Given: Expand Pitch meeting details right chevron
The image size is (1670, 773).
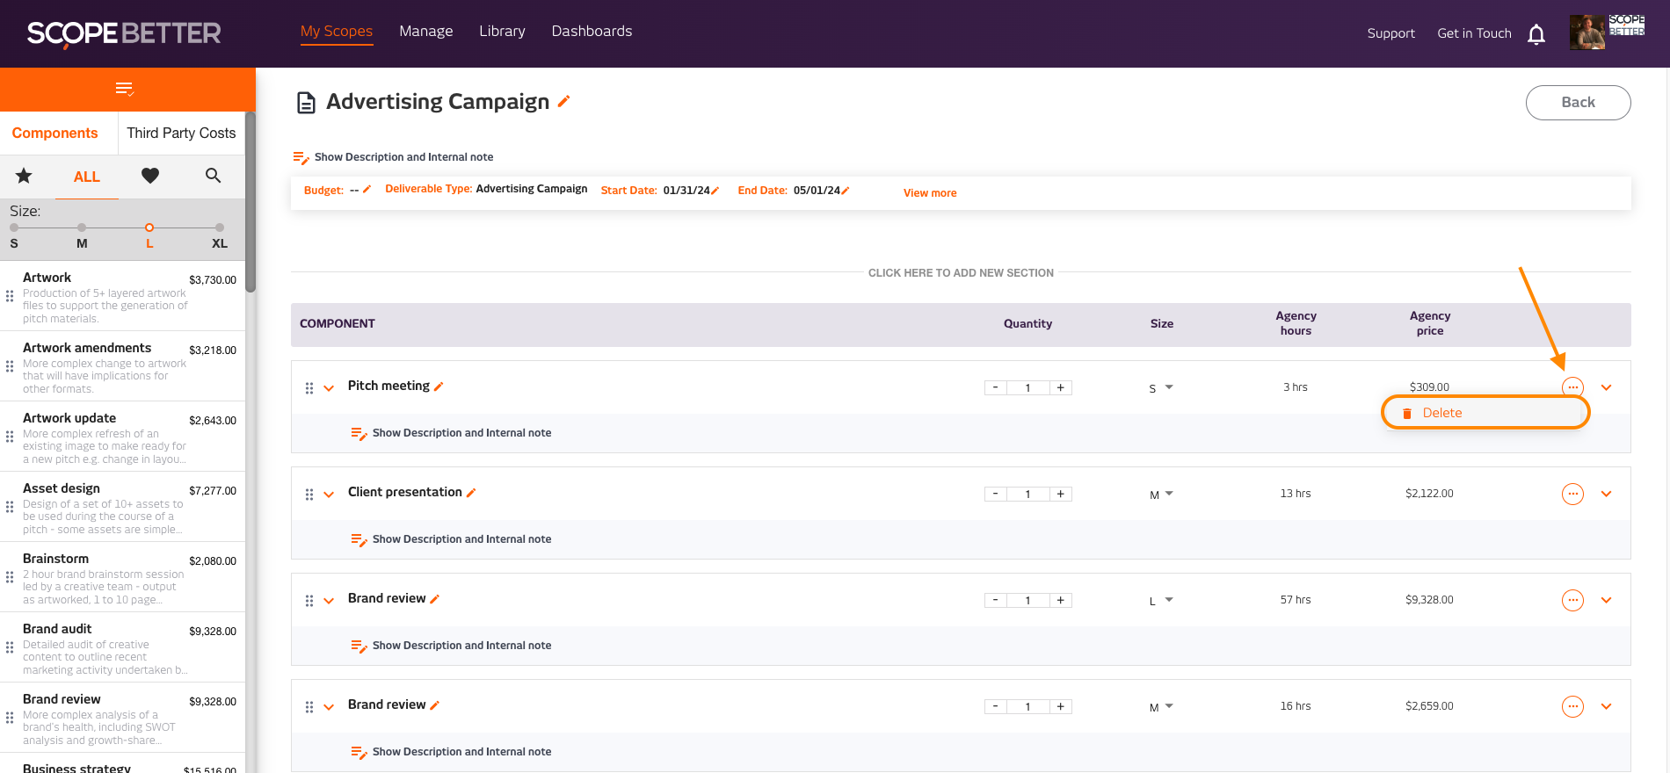Looking at the screenshot, I should pos(1607,387).
